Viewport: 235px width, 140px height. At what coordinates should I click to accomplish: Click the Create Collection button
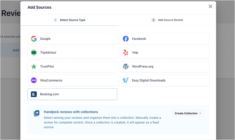[x=188, y=113]
